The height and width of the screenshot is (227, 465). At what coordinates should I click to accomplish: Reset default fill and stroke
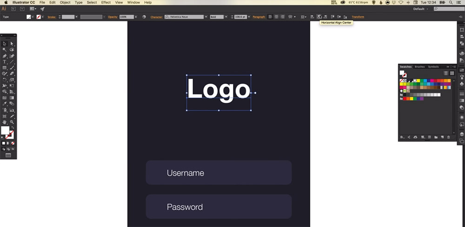point(2,137)
